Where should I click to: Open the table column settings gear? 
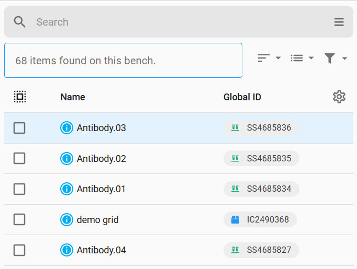(339, 97)
